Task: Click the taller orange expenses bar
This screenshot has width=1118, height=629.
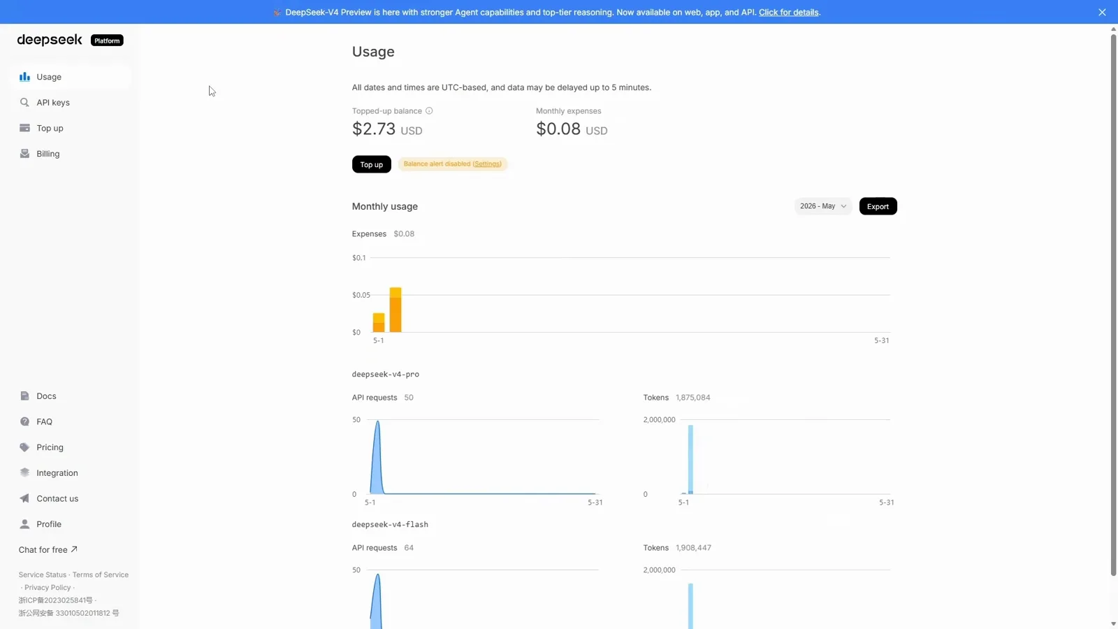Action: click(x=395, y=310)
